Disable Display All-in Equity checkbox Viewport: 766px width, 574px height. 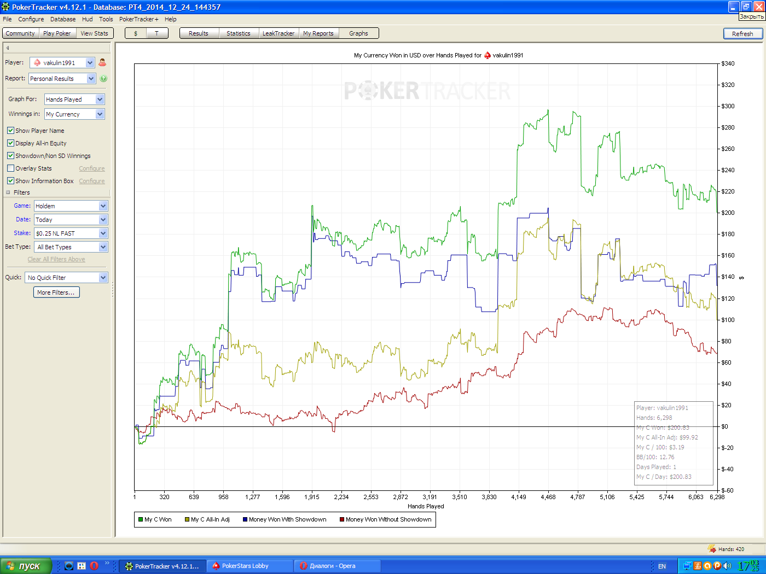coord(10,143)
